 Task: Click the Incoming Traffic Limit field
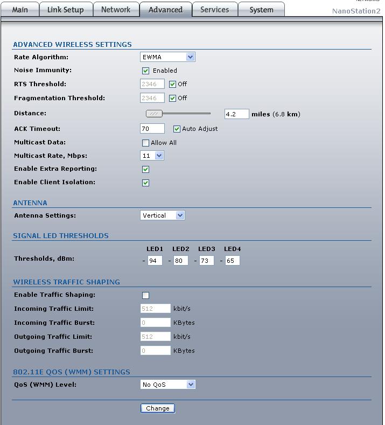pyautogui.click(x=155, y=309)
